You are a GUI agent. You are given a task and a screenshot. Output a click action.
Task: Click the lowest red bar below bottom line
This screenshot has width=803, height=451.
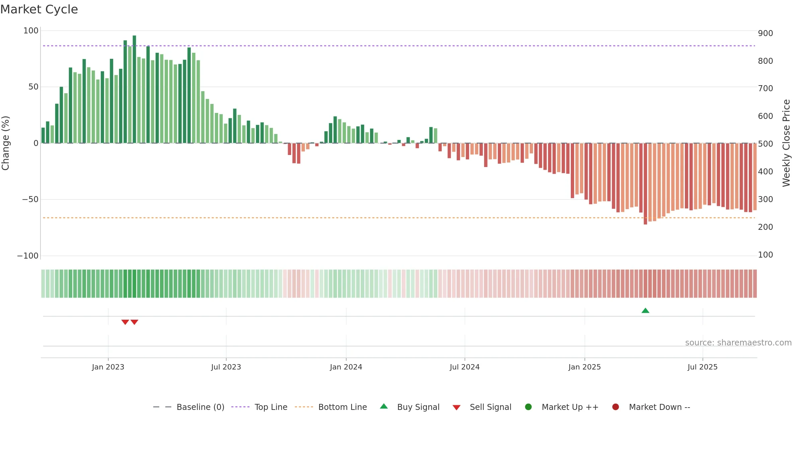645,184
